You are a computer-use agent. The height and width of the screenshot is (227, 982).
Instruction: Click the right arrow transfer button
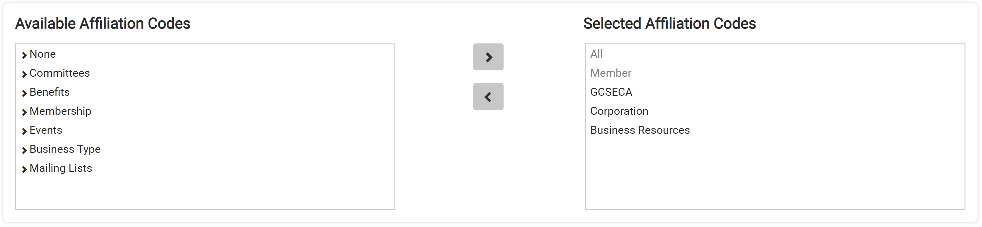(x=488, y=57)
